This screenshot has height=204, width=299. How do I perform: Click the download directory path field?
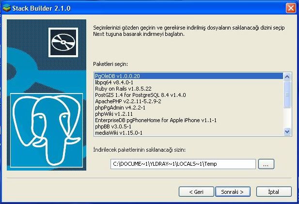183,164
